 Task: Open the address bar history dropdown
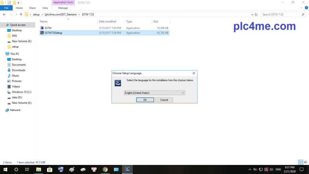coord(252,14)
